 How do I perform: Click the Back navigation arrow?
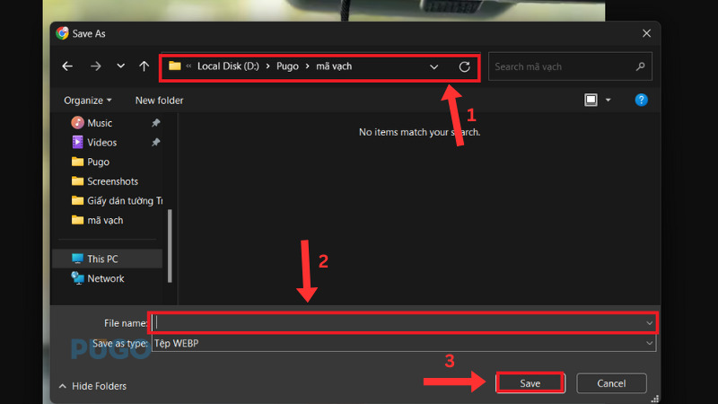[x=67, y=66]
